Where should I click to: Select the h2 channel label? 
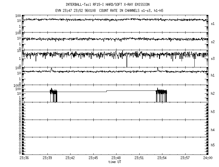213,94
